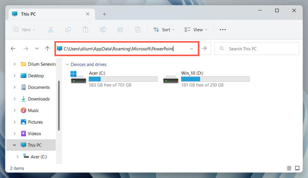This screenshot has width=308, height=178.
Task: Open the address bar history dropdown
Action: coord(192,49)
